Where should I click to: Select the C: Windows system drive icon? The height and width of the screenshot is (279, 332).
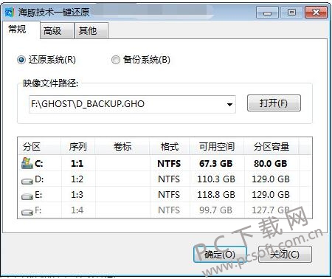click(x=27, y=163)
